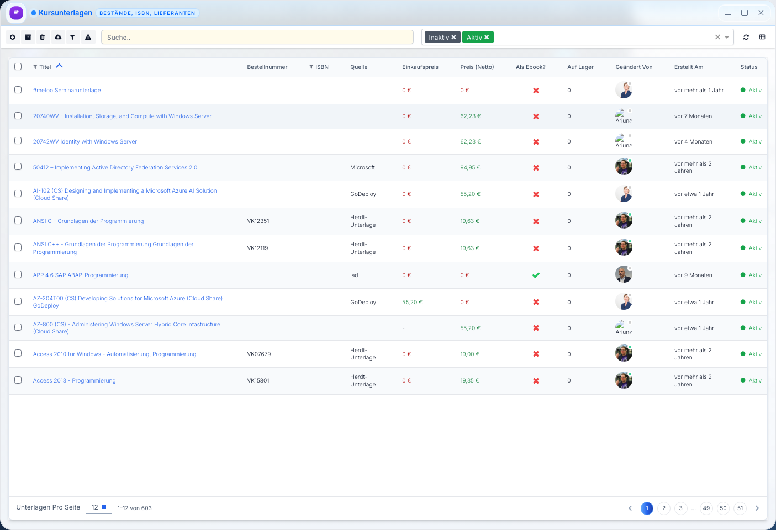Go to page 2 in pagination
The image size is (776, 530).
664,508
